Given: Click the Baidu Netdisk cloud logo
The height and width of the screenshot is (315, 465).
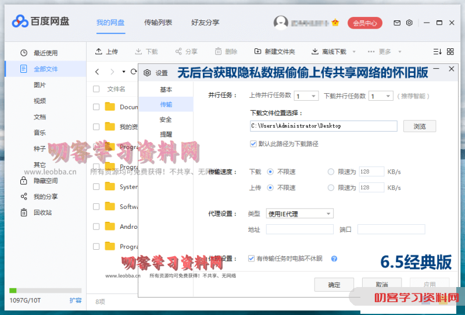Looking at the screenshot, I should [20, 22].
